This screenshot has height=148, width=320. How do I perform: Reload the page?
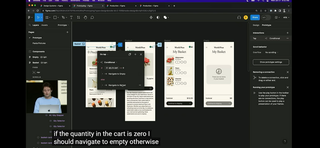pos(37,11)
